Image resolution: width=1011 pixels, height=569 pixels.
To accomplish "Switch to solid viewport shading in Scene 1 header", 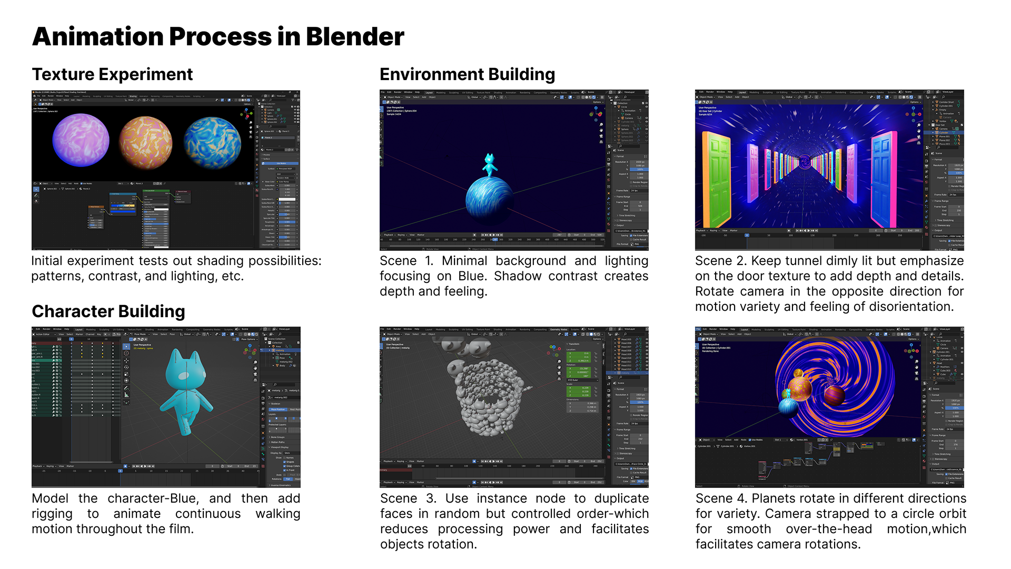I will point(587,97).
